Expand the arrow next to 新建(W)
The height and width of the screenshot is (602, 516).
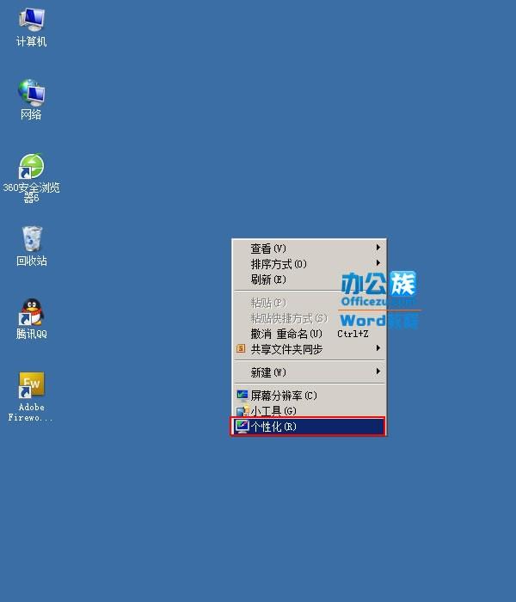point(378,372)
